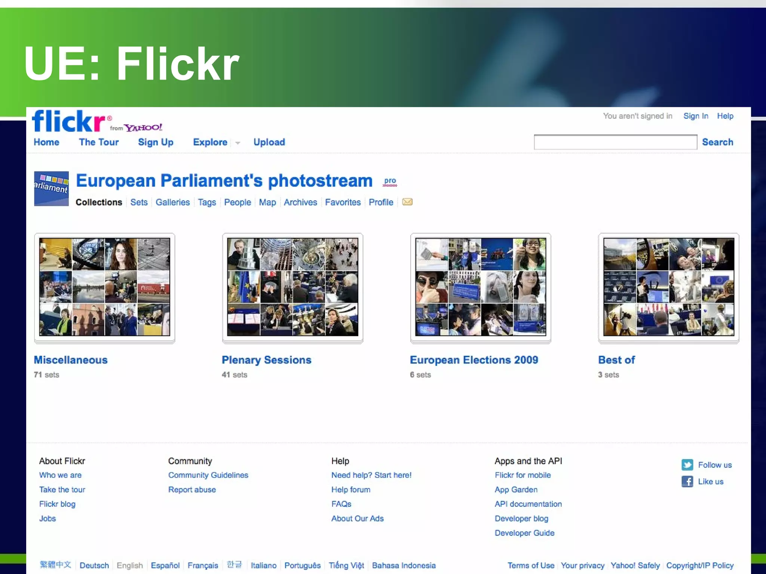
Task: Open App Garden link
Action: click(516, 490)
